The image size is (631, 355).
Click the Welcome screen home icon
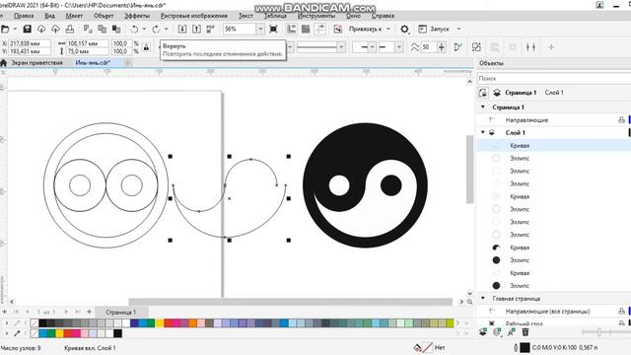(x=4, y=63)
